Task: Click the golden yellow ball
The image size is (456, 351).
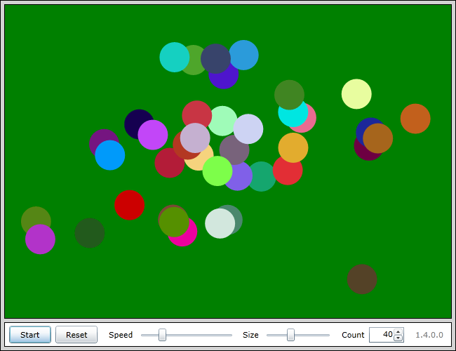Action: click(x=293, y=148)
